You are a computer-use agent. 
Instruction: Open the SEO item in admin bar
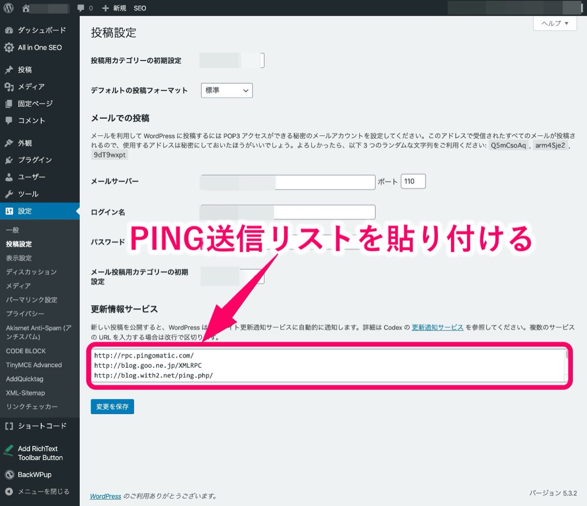pyautogui.click(x=140, y=8)
